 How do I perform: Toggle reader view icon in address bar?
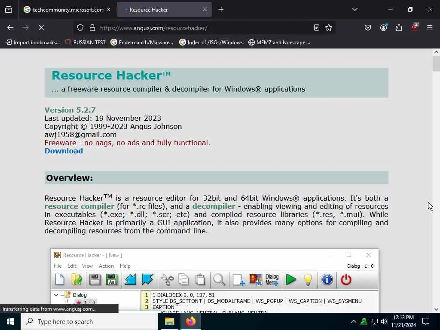pyautogui.click(x=317, y=28)
